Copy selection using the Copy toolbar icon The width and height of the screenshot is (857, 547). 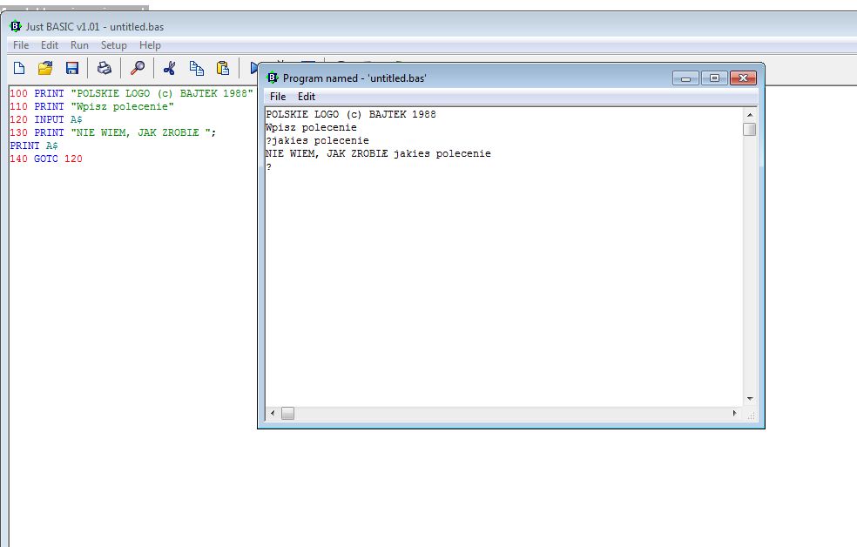[197, 68]
